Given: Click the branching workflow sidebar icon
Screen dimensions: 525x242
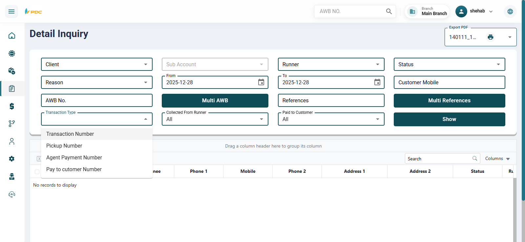Looking at the screenshot, I should click(x=12, y=124).
